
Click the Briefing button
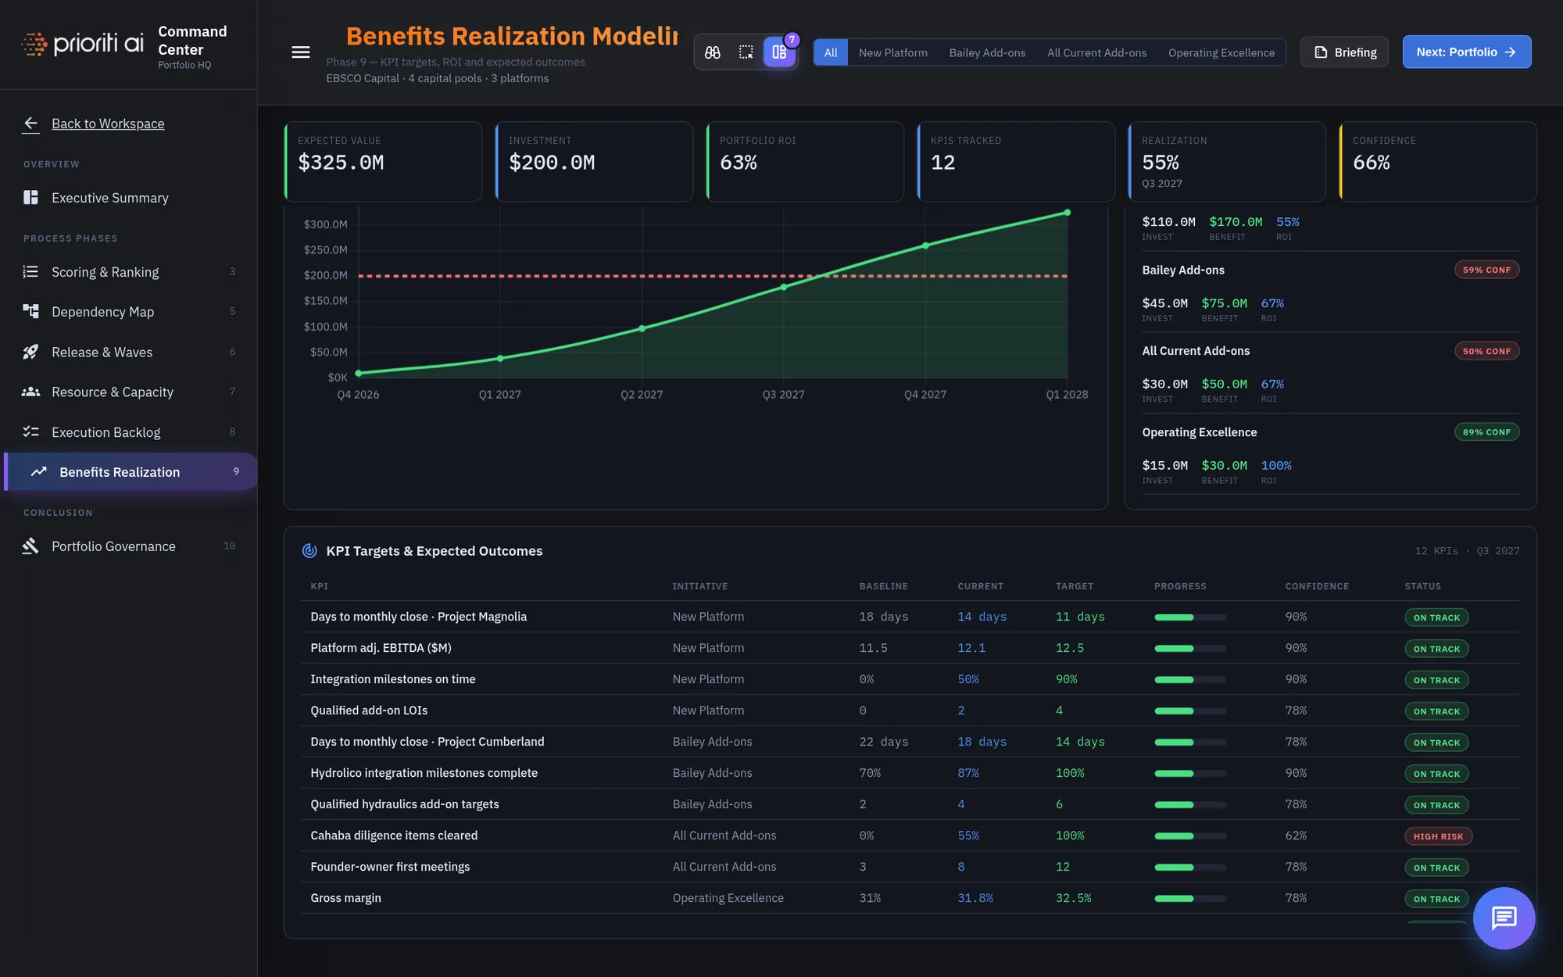1345,52
